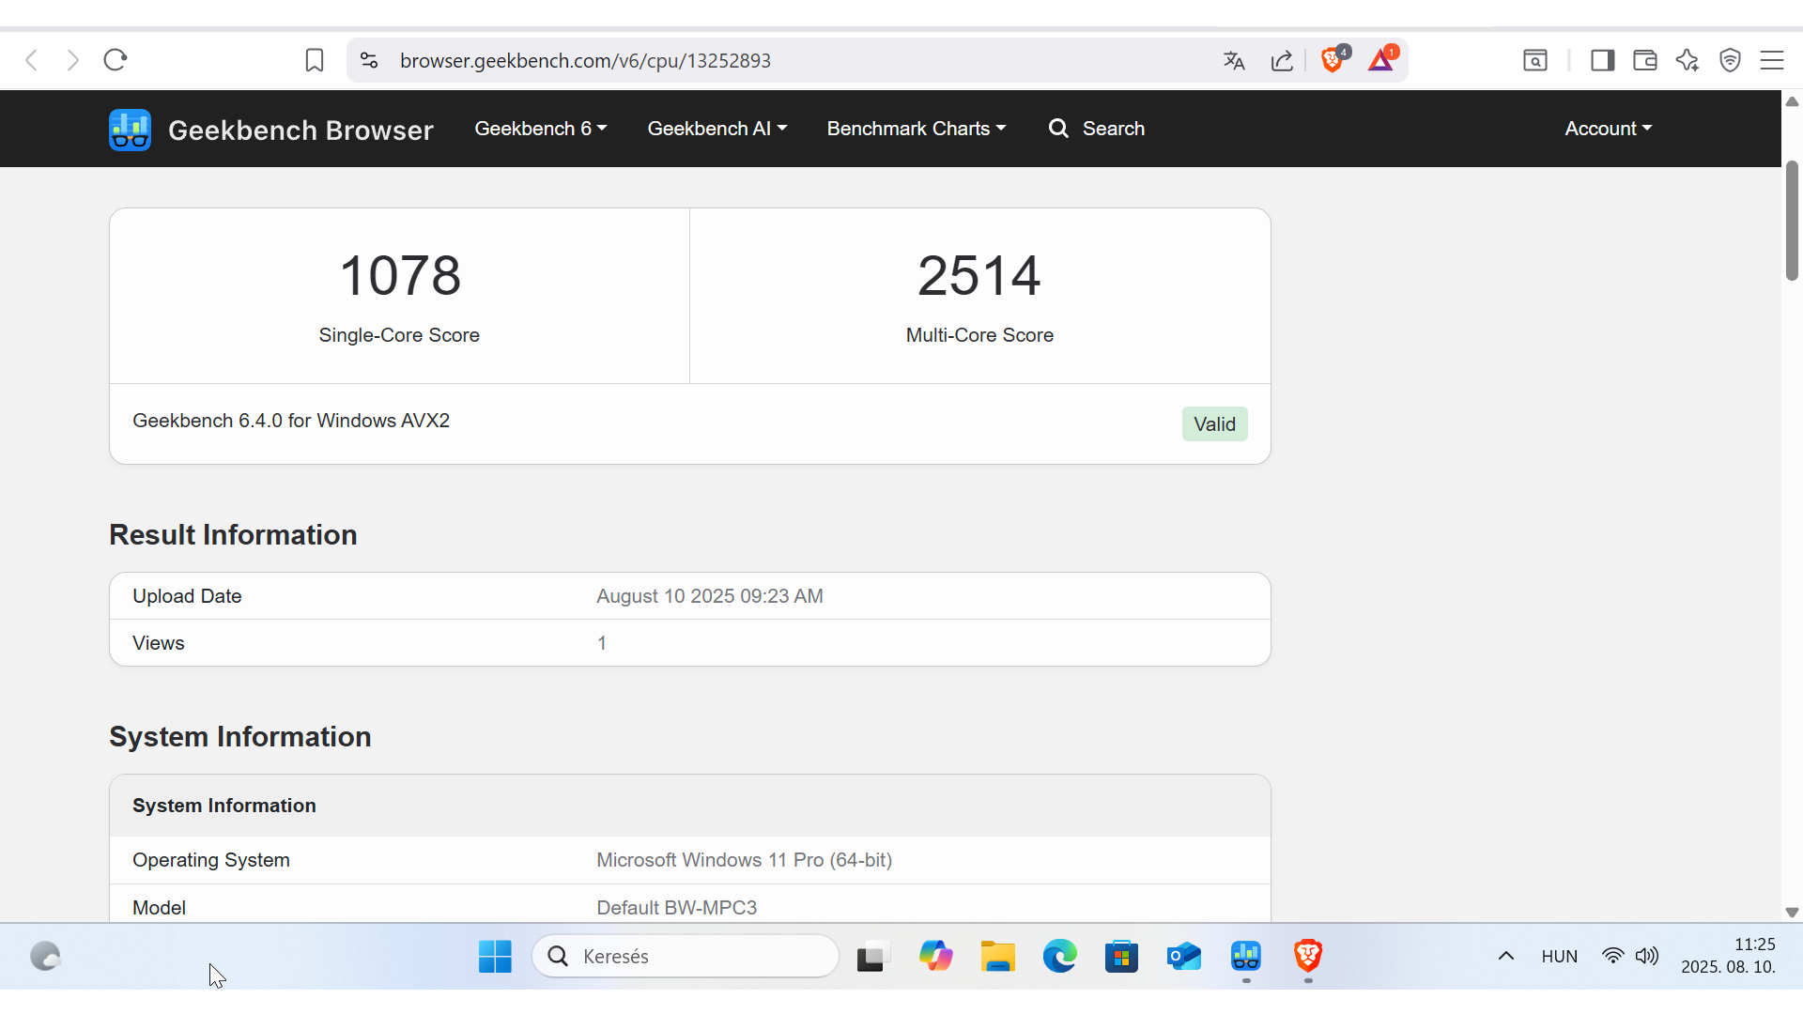
Task: Expand the Account dropdown
Action: point(1609,129)
